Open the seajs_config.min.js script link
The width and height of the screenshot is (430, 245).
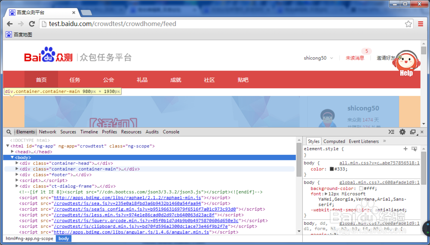(x=145, y=209)
